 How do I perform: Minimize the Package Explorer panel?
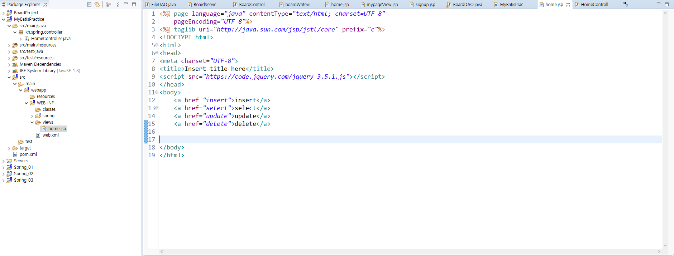point(126,4)
